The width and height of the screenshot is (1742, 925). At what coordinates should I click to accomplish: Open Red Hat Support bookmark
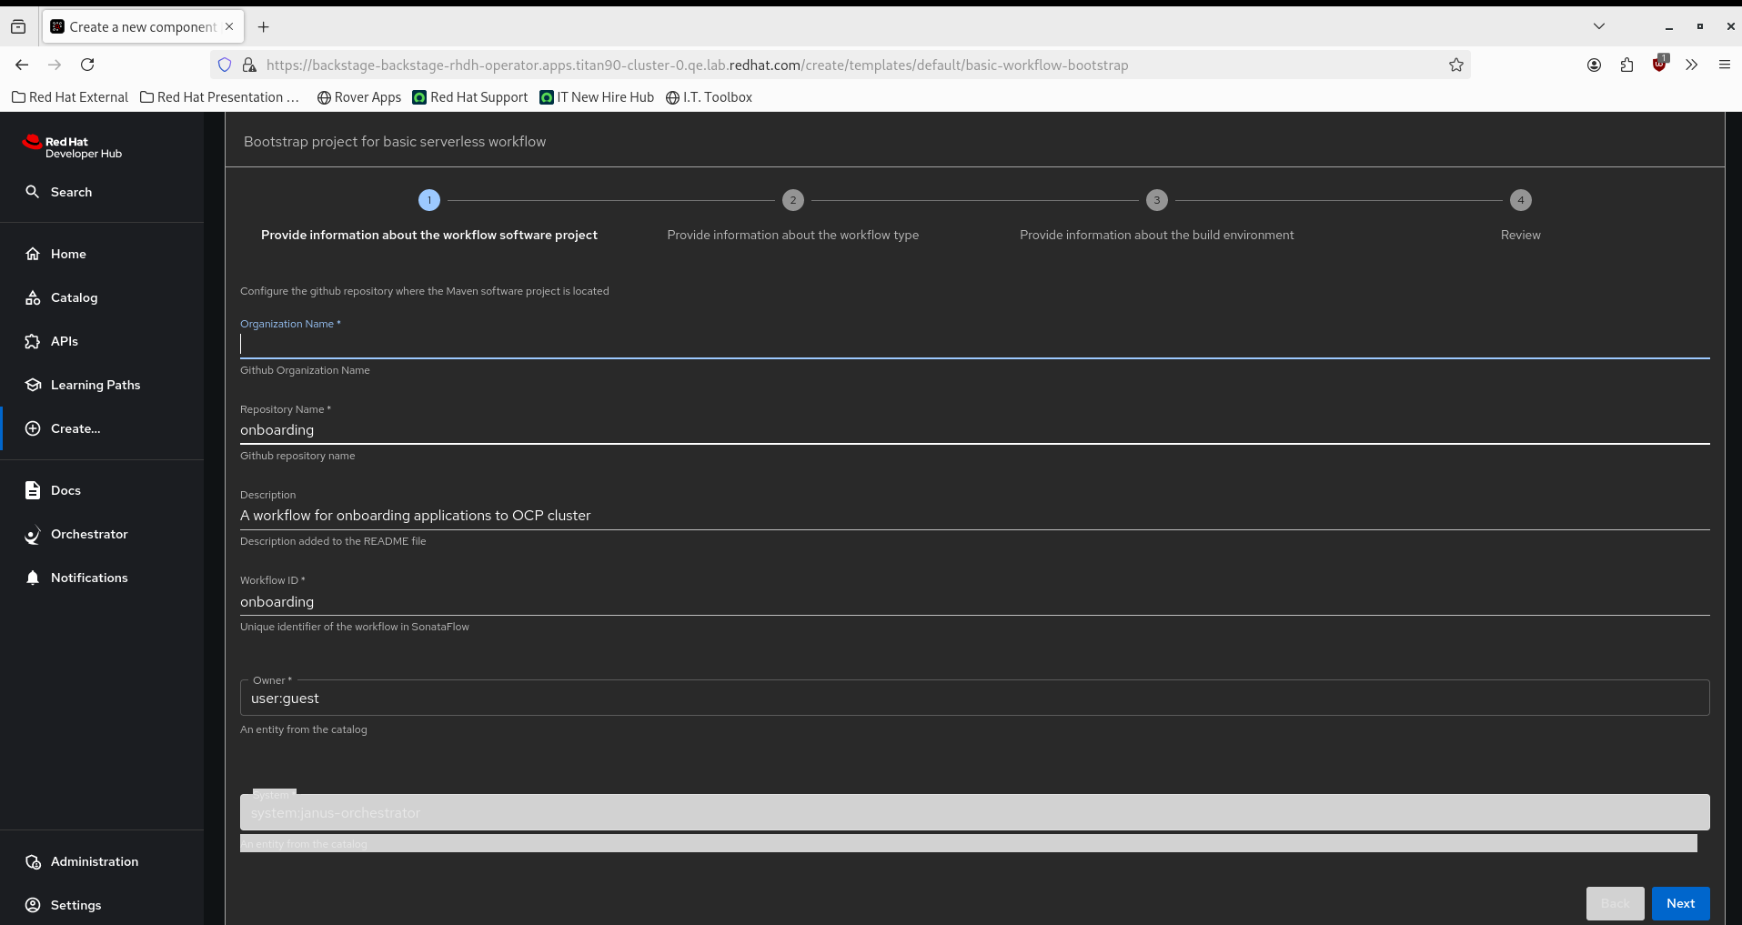tap(470, 97)
